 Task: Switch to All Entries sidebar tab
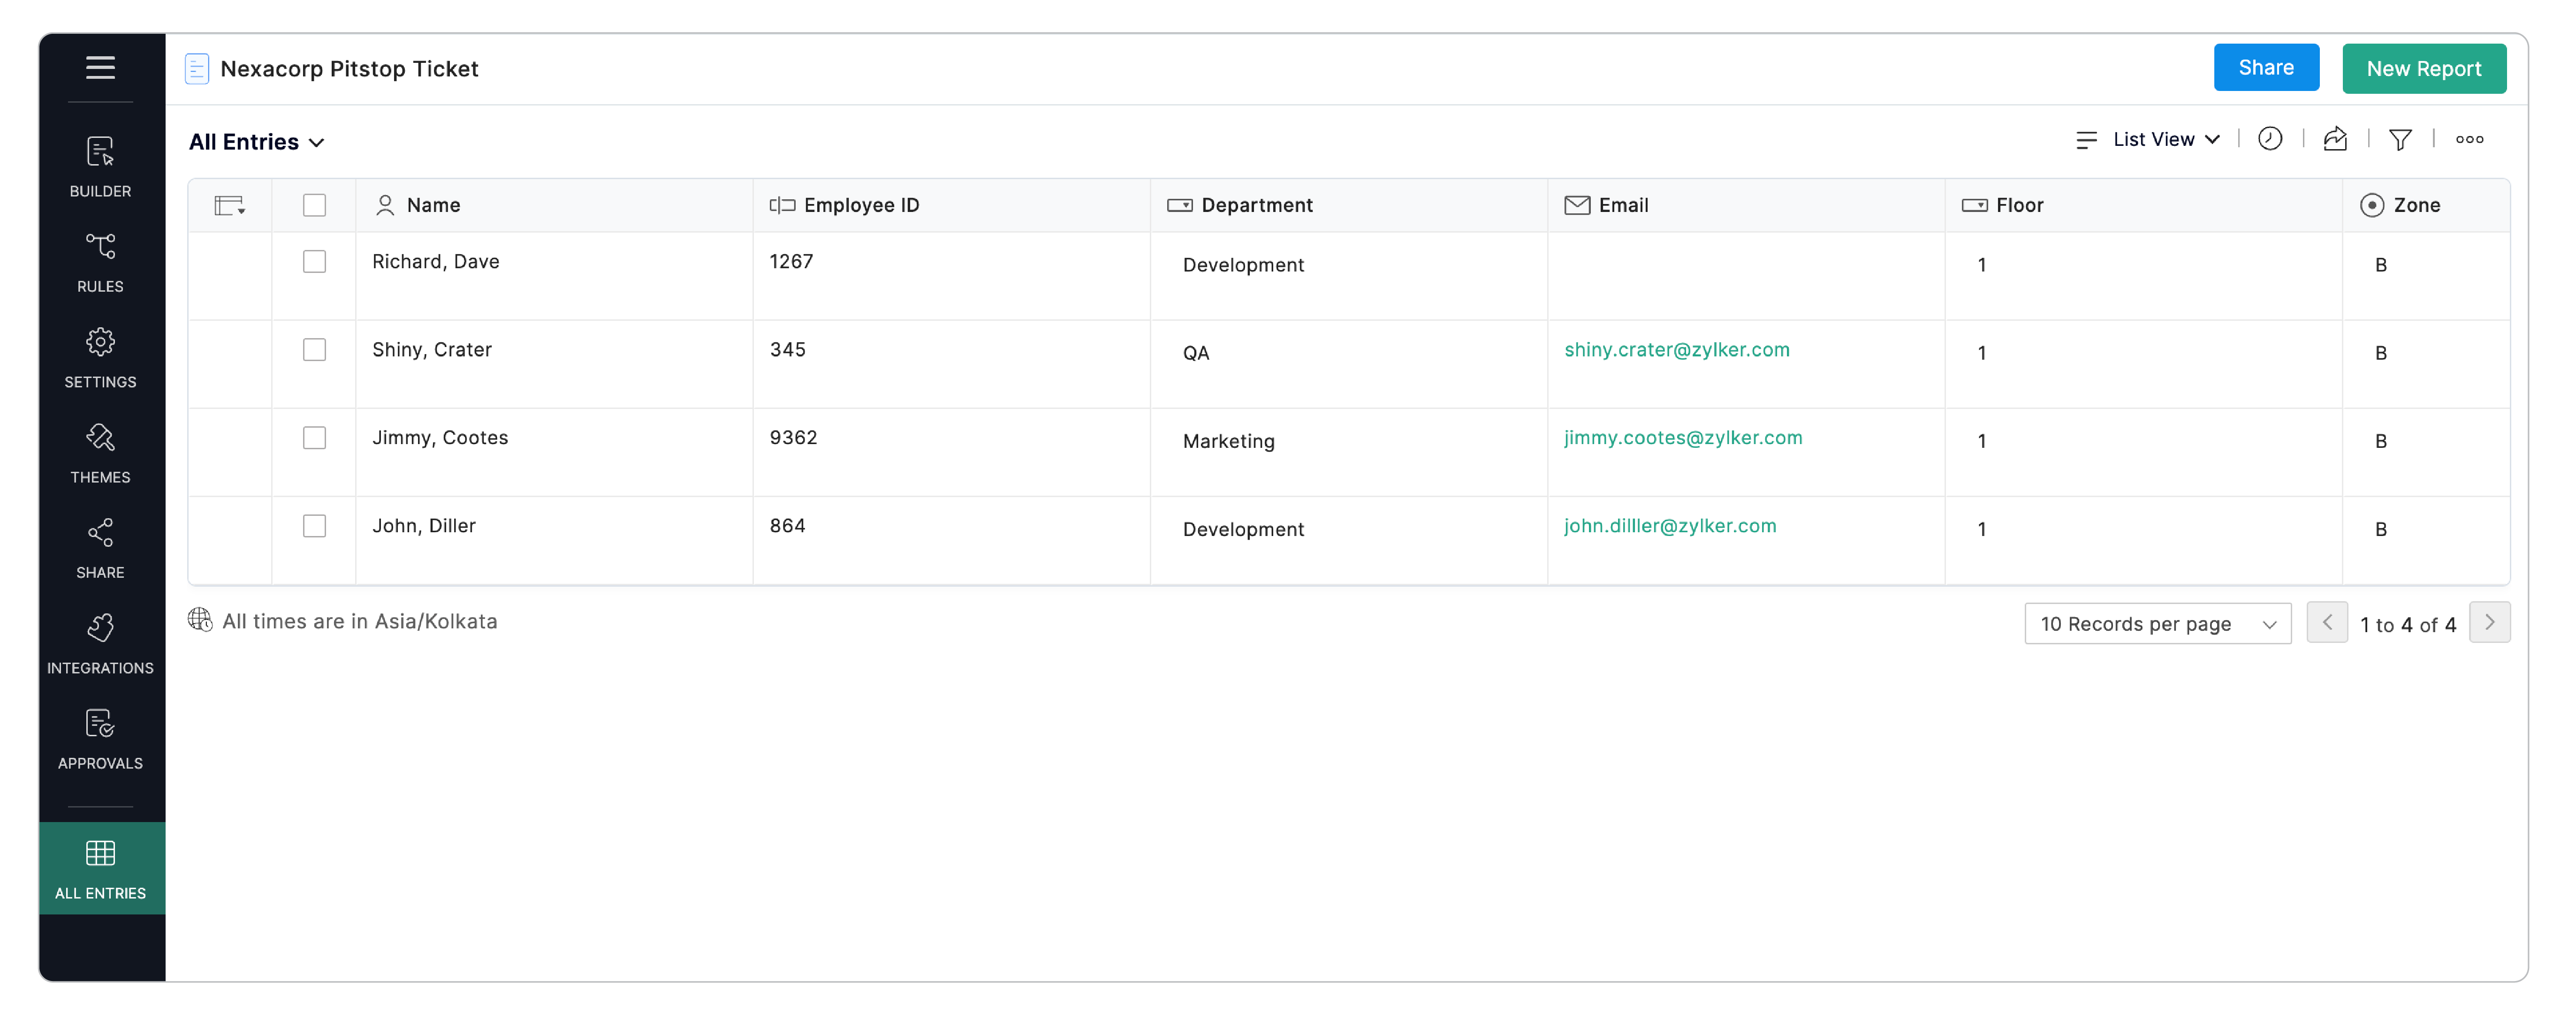click(x=100, y=867)
